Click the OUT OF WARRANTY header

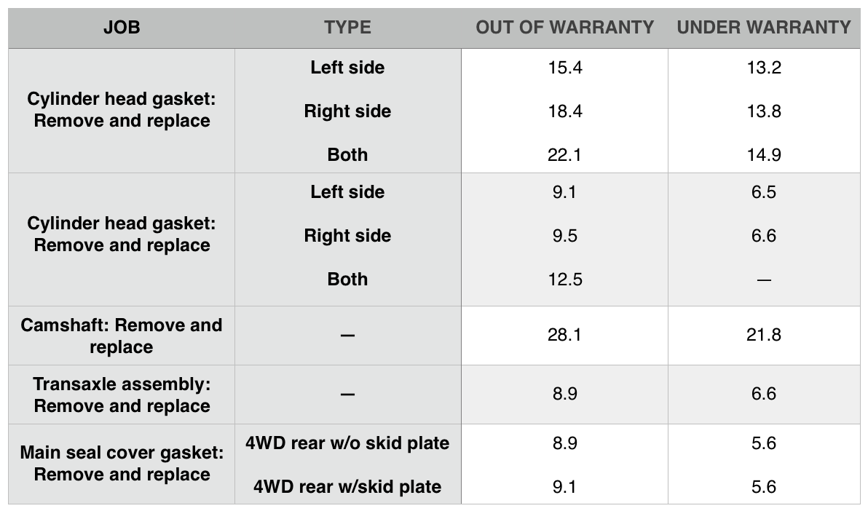click(x=564, y=28)
